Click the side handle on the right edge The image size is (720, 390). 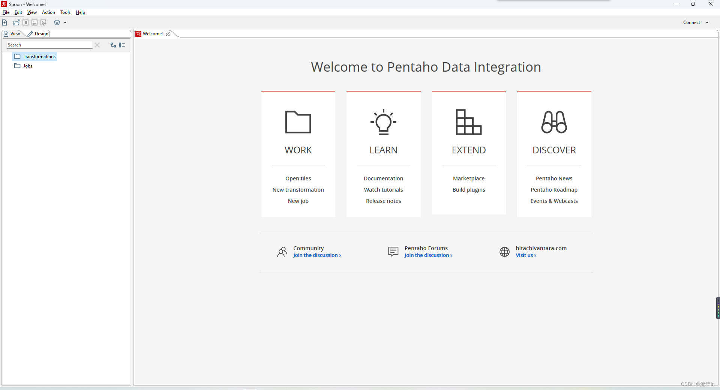[x=718, y=308]
